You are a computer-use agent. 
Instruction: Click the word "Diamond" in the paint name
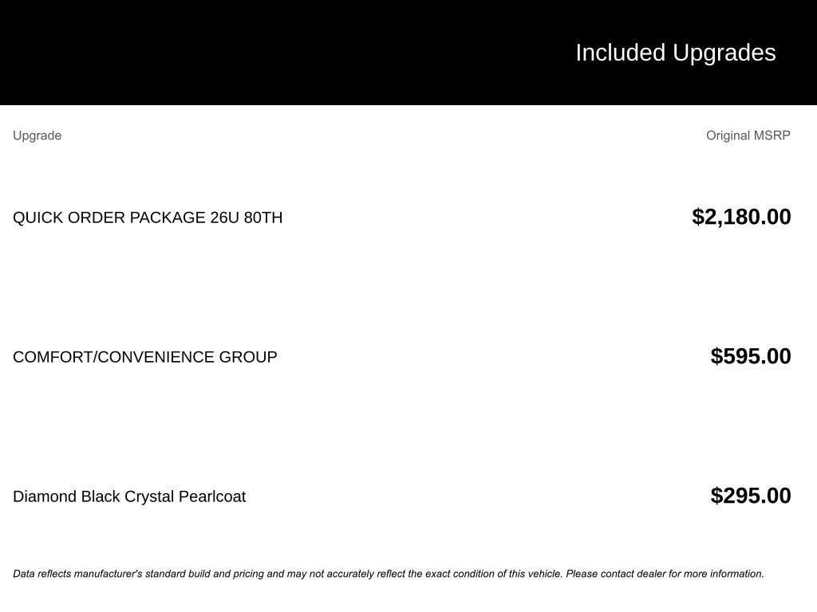tap(45, 496)
